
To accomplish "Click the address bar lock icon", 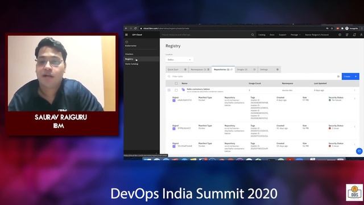I will point(141,28).
